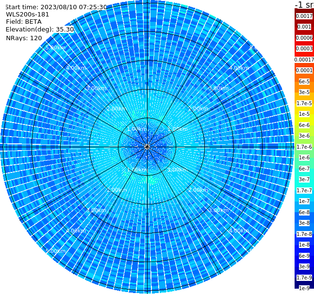Click the 'Field: BETA' label

pyautogui.click(x=24, y=22)
